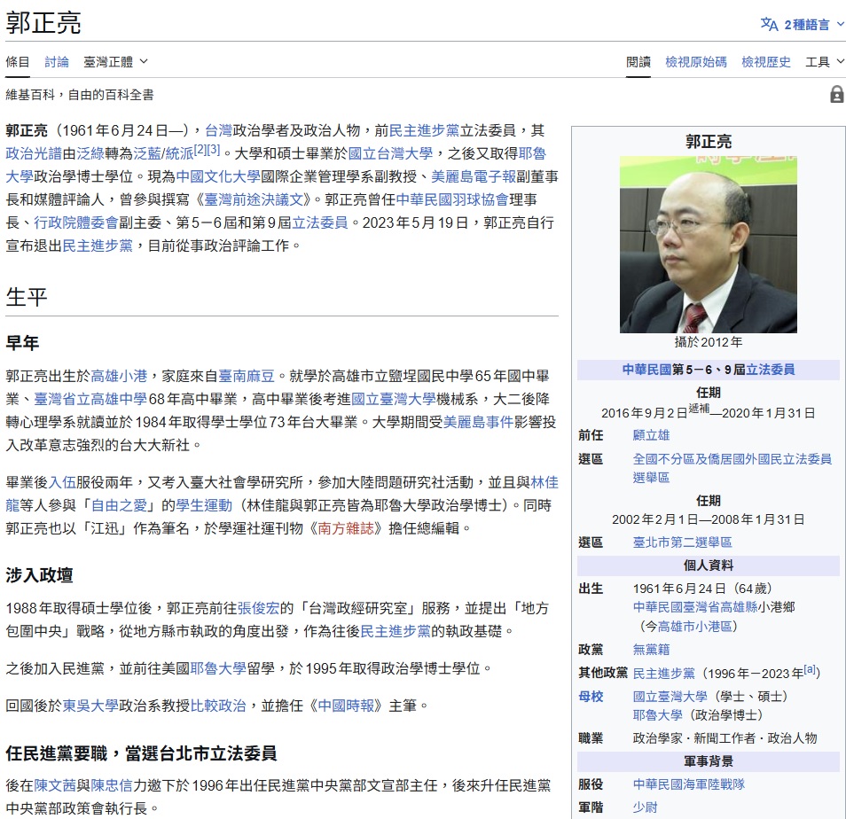
Task: Click the page protection lock icon
Action: 836,94
